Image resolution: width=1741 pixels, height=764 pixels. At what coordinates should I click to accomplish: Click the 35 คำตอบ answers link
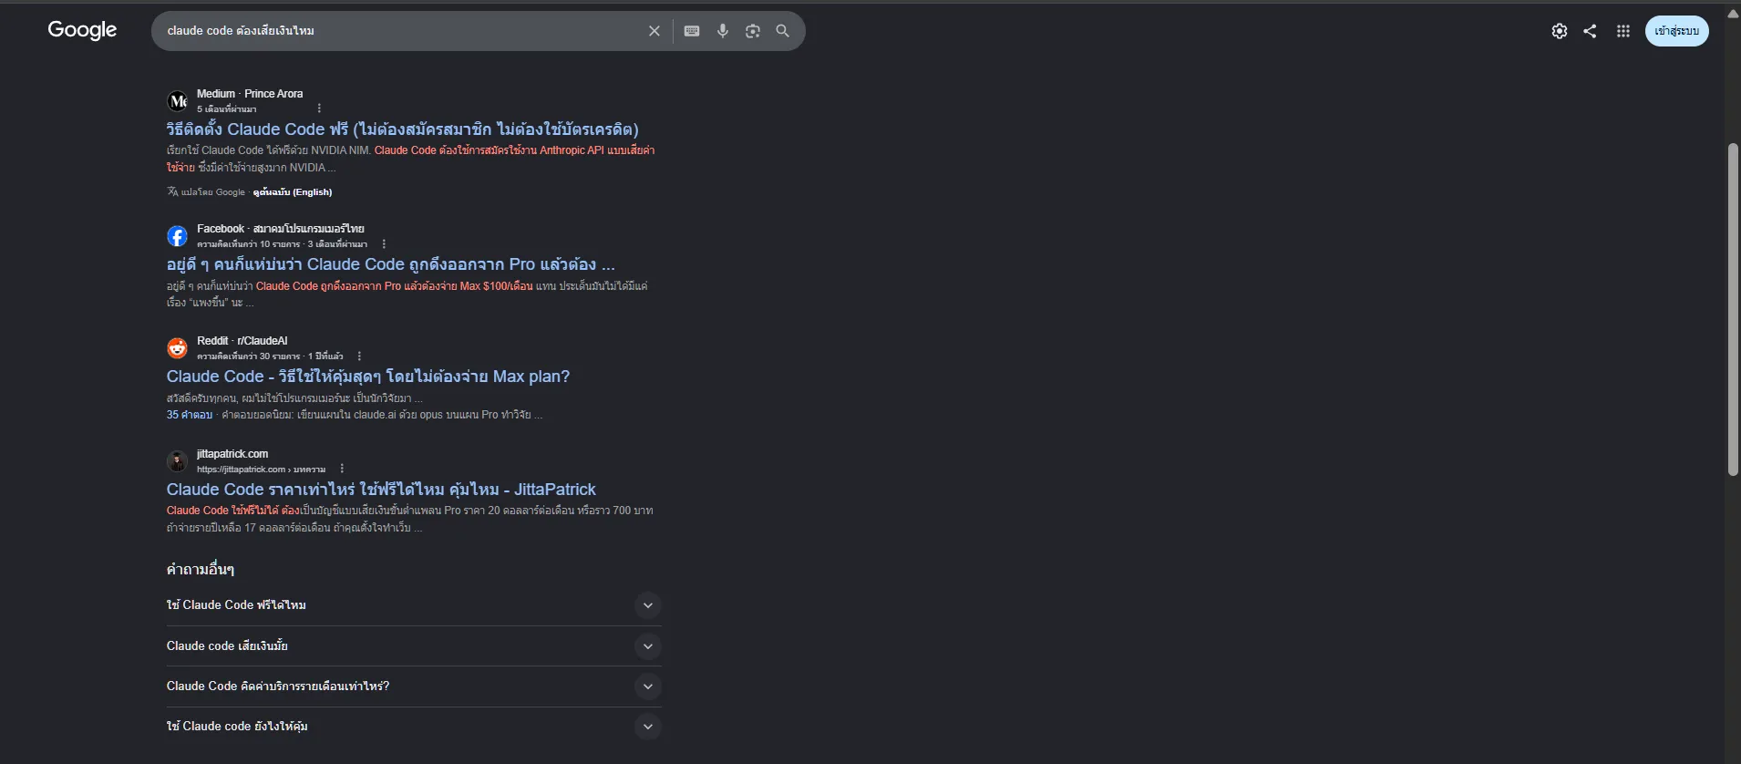coord(190,415)
